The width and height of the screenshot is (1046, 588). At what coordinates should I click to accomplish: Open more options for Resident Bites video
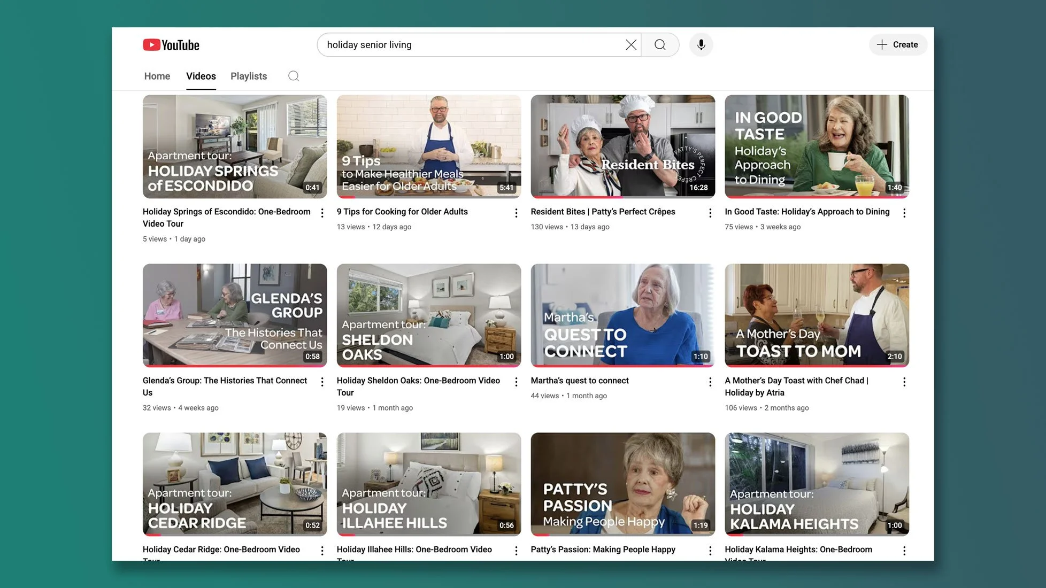click(x=710, y=213)
